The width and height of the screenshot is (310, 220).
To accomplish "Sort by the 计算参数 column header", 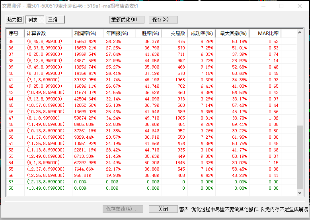I will coord(49,33).
